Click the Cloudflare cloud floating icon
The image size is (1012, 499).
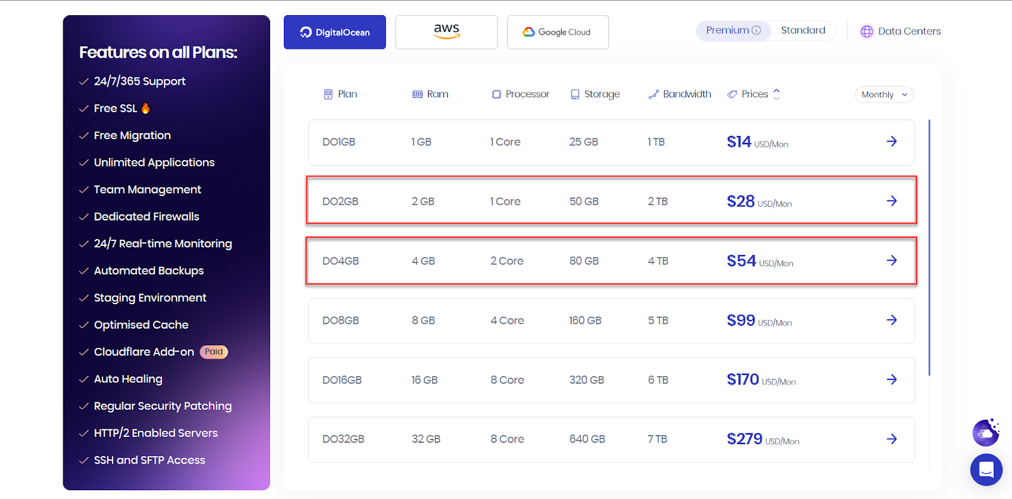pos(985,433)
